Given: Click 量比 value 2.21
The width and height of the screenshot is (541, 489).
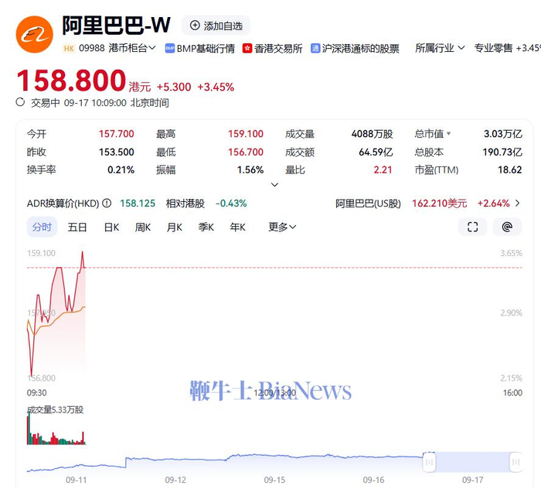Looking at the screenshot, I should click(383, 170).
